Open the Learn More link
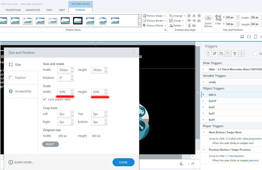This screenshot has width=262, height=170. (x=24, y=162)
